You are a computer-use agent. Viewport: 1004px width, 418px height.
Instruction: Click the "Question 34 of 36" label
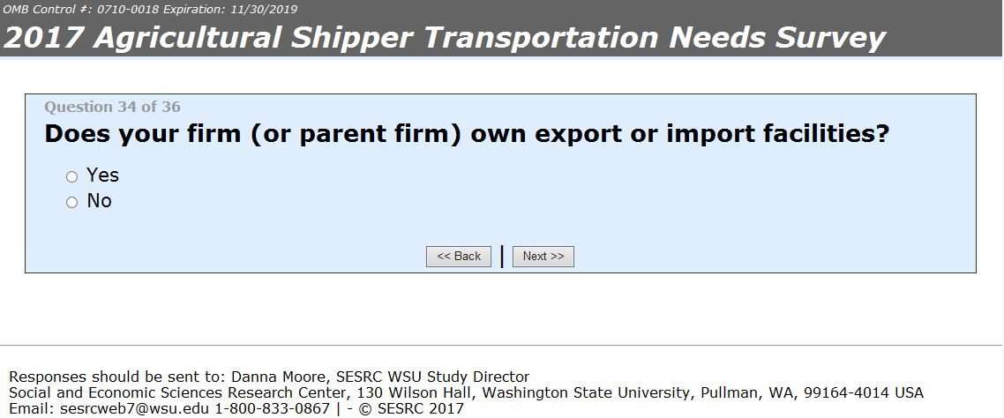pyautogui.click(x=112, y=108)
